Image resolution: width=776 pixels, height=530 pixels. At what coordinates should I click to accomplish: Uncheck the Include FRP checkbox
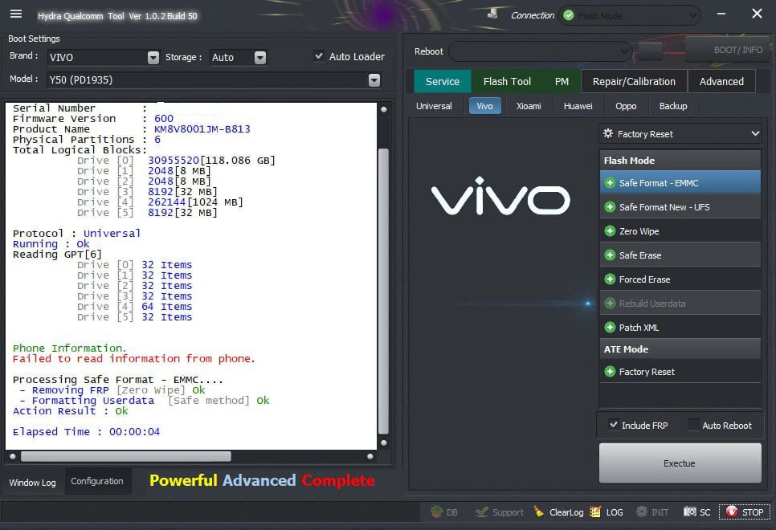tap(614, 425)
